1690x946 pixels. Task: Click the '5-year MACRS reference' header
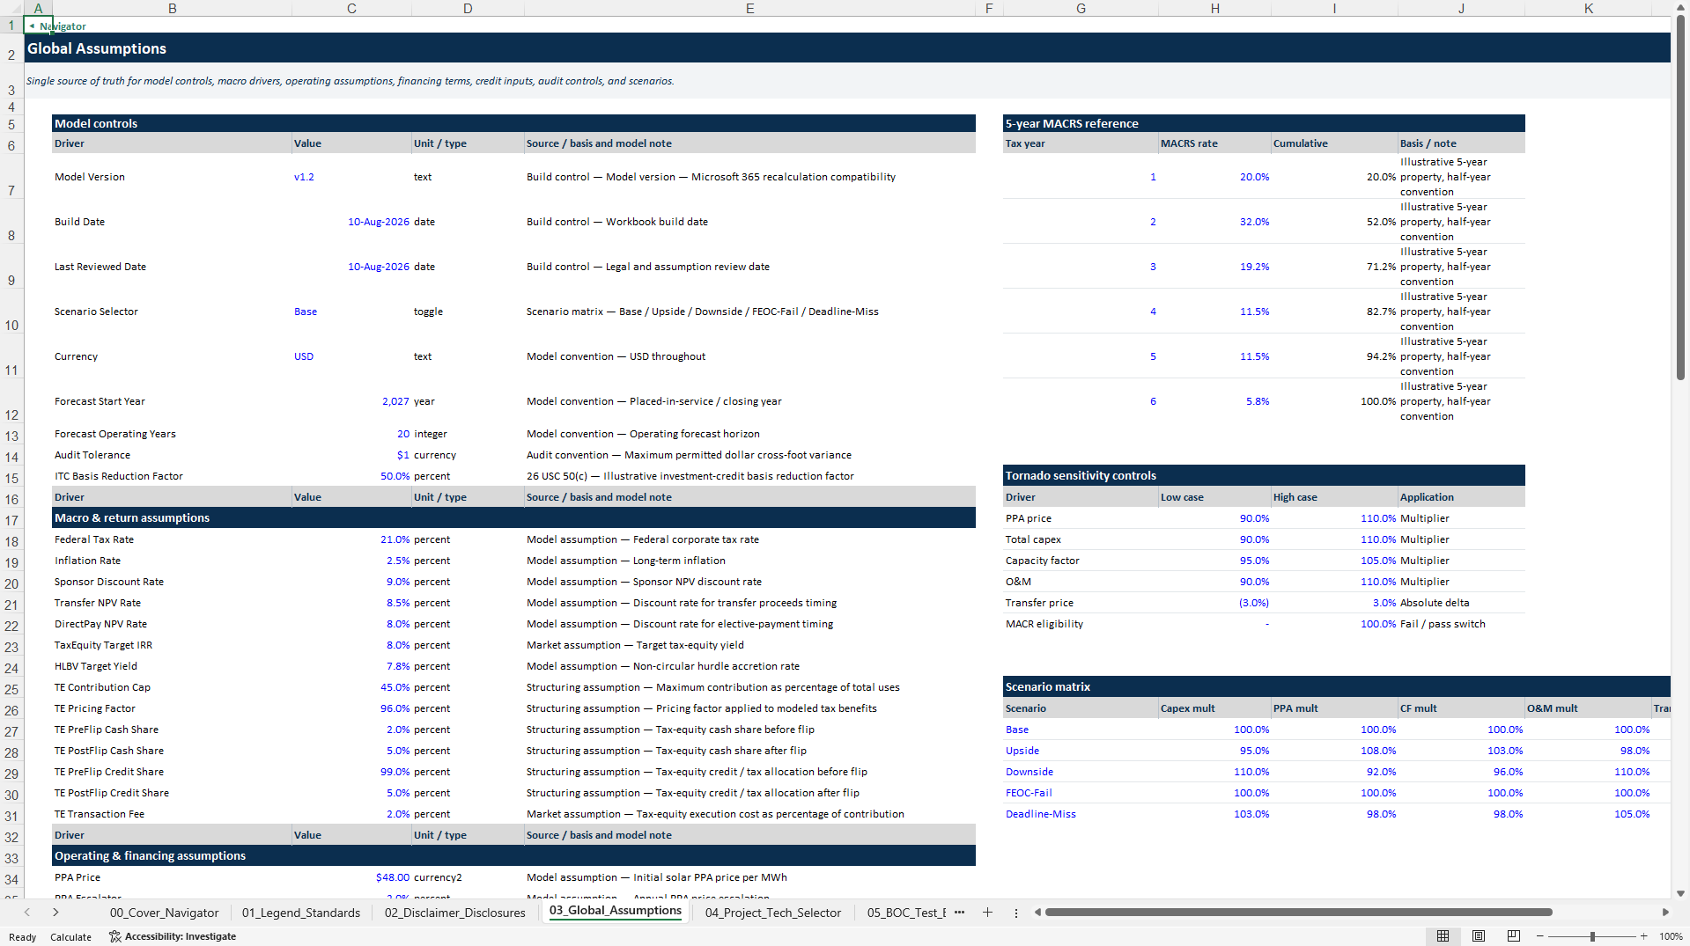coord(1264,123)
